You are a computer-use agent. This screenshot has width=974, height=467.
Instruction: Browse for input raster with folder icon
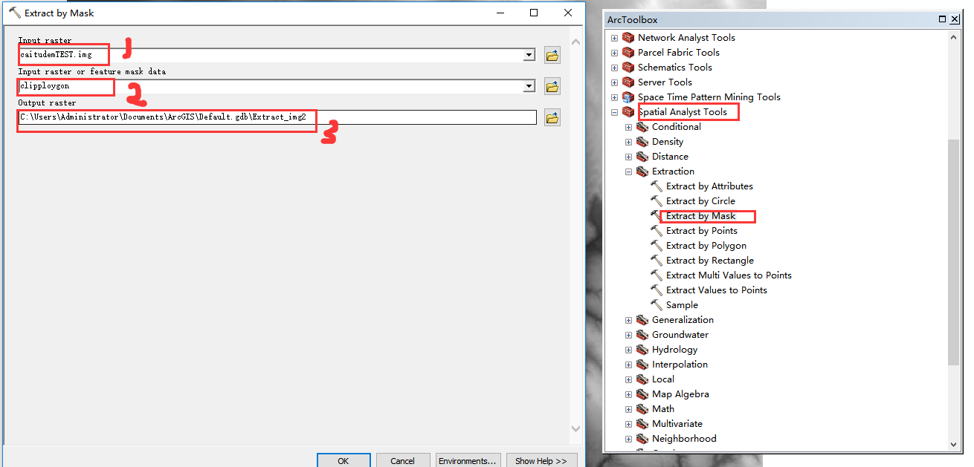pos(552,55)
